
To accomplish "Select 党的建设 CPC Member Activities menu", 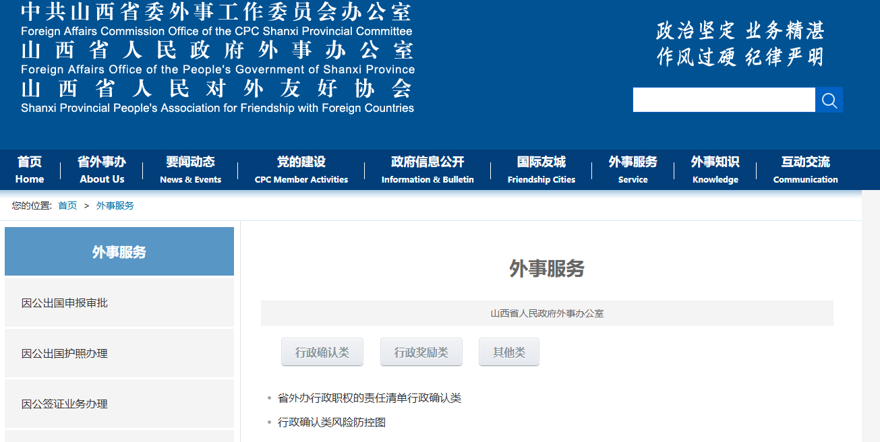I will point(301,170).
